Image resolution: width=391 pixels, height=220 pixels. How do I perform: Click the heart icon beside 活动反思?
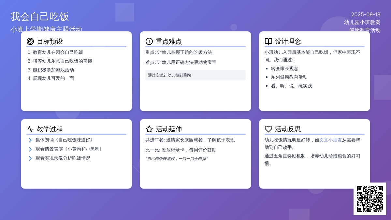pos(268,129)
